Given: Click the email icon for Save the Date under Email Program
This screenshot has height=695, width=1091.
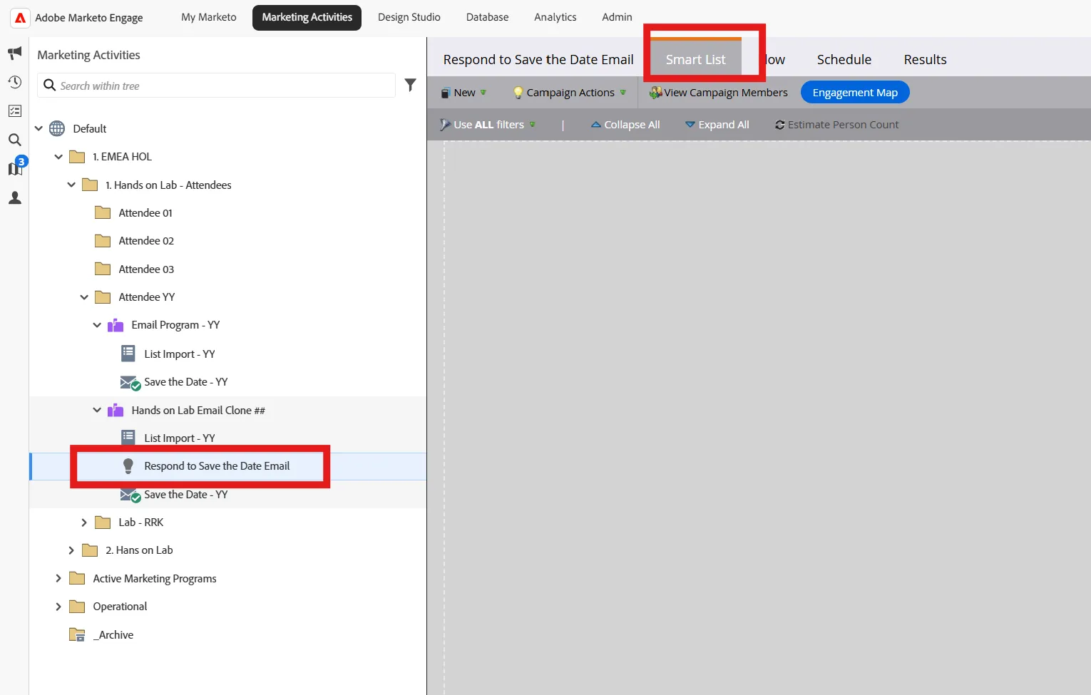Looking at the screenshot, I should [x=130, y=383].
